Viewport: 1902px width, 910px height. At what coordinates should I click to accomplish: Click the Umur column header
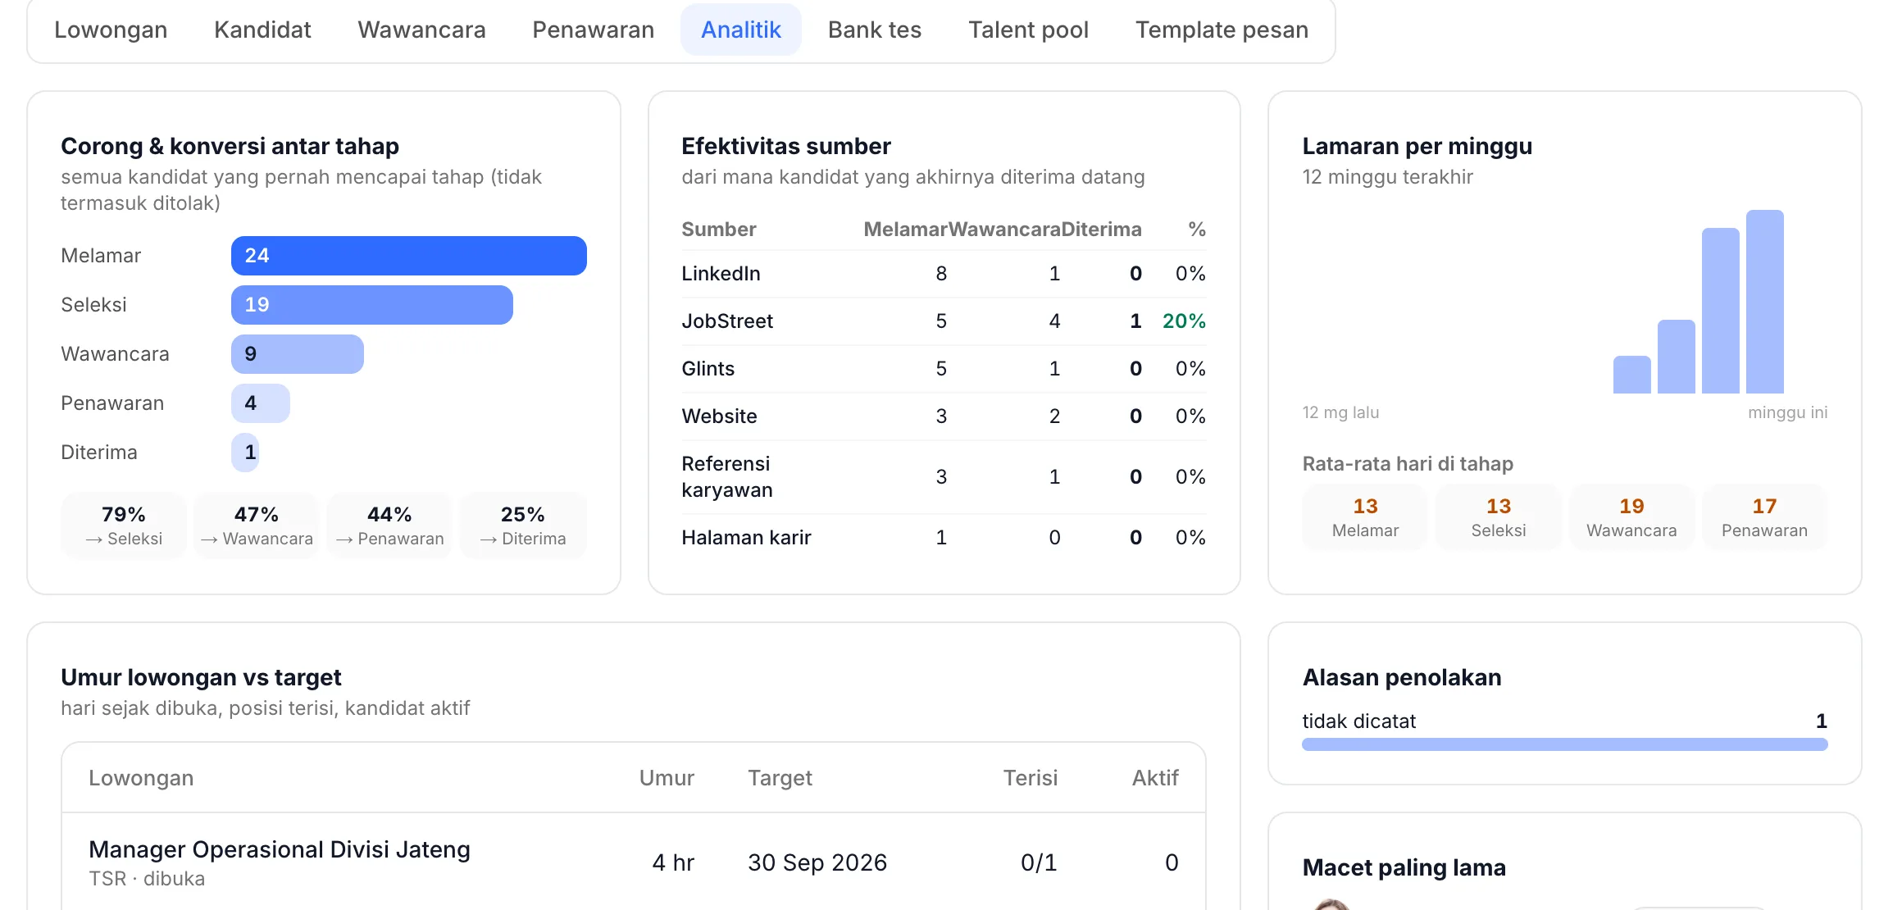667,778
